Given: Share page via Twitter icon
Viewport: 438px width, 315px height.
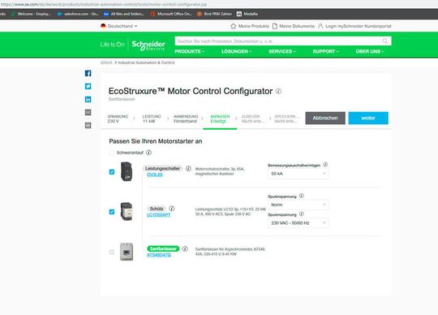Looking at the screenshot, I should (x=88, y=86).
